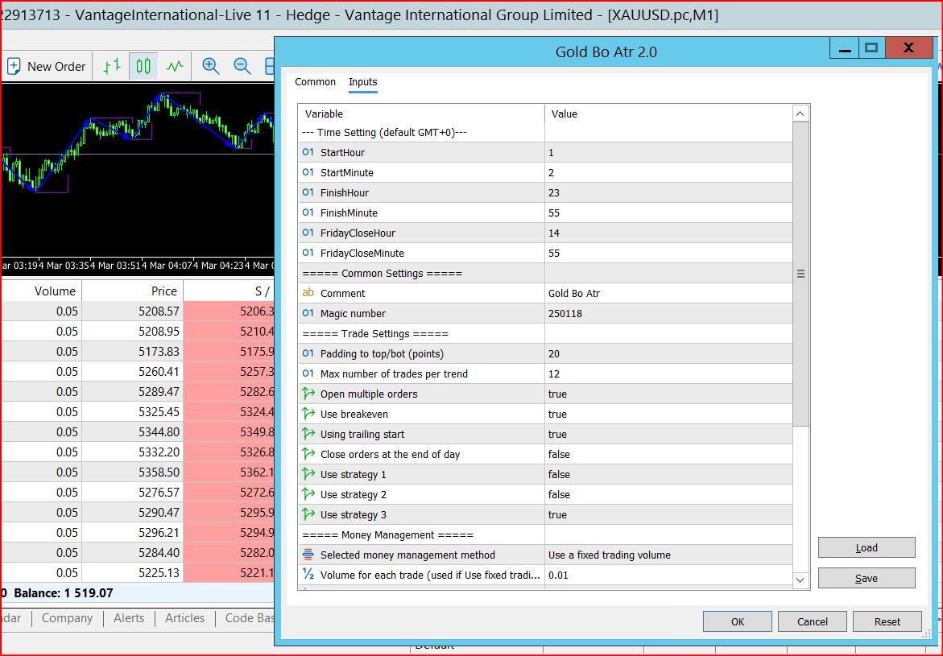Toggle Using trailing start value true
The image size is (943, 656).
coord(668,434)
